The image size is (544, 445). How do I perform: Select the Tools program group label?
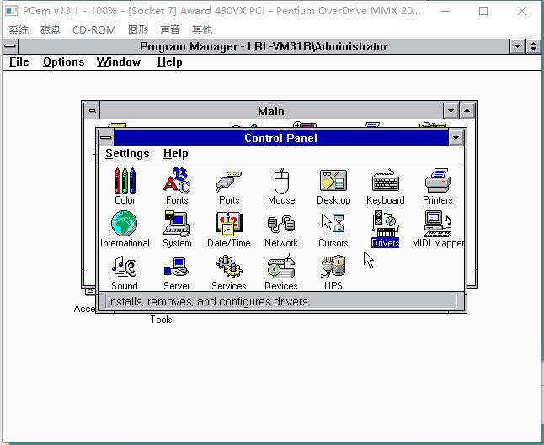click(x=161, y=320)
